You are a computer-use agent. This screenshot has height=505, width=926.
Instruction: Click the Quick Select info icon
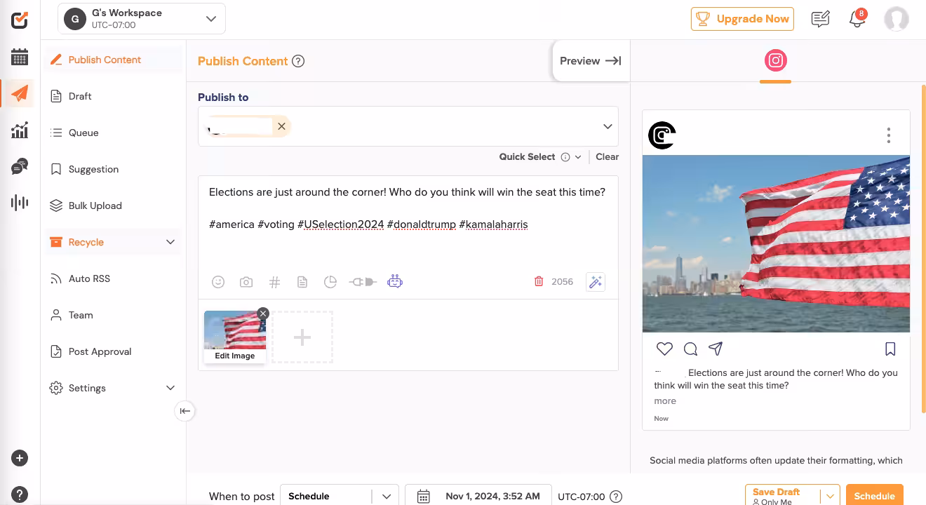(x=565, y=157)
